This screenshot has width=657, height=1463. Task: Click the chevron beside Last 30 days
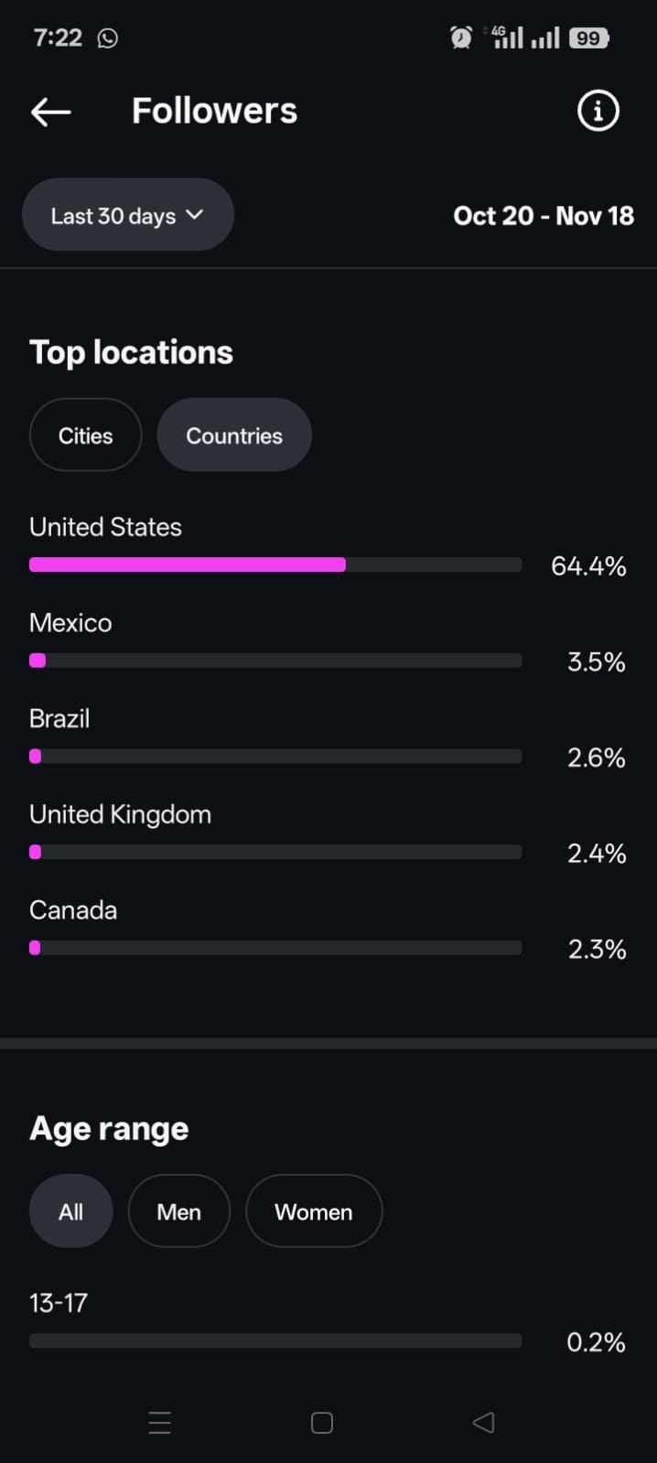pos(194,215)
